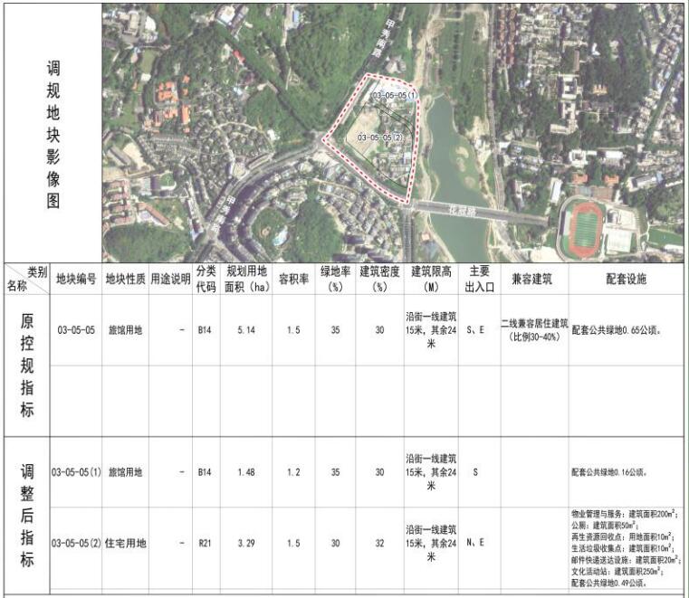Click area value '5.14'

(x=246, y=330)
